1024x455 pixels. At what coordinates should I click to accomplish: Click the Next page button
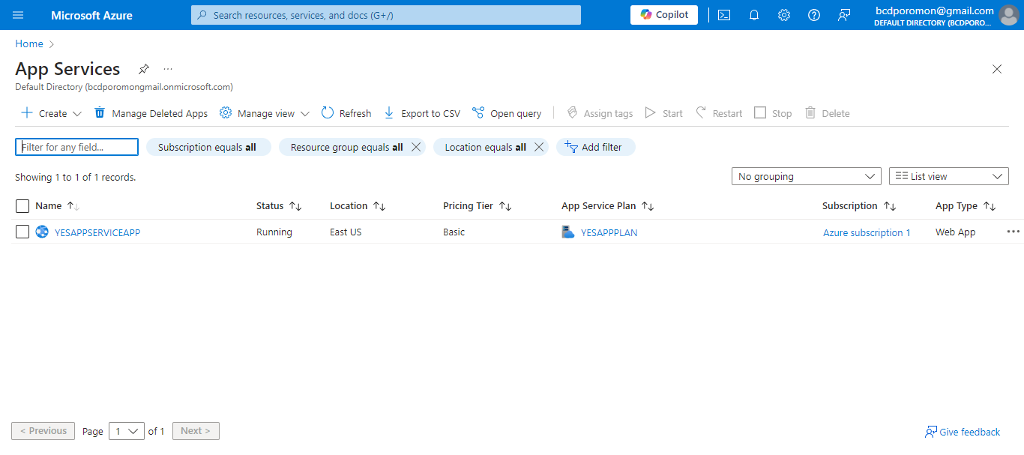click(196, 431)
